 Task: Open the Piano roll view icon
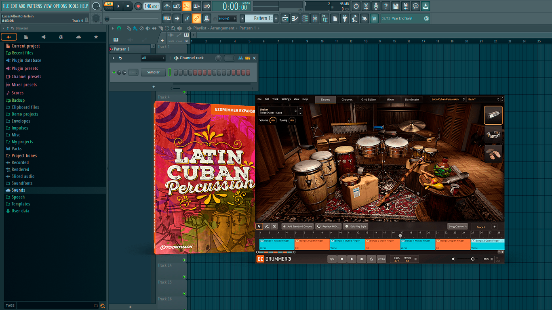[x=295, y=18]
